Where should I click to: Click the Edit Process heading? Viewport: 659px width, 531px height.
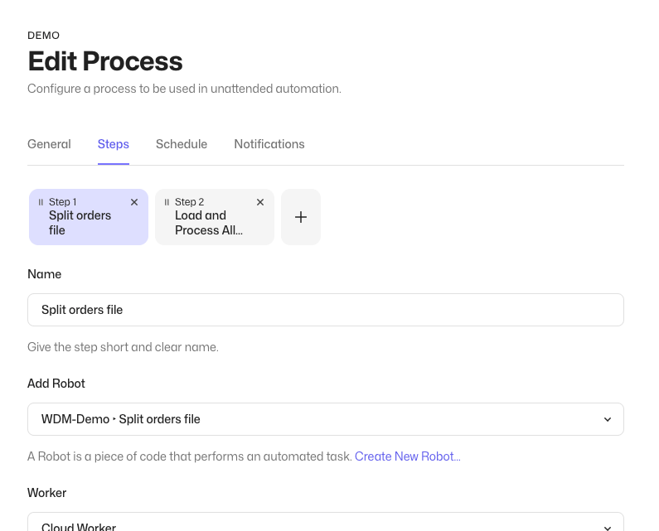(x=105, y=61)
